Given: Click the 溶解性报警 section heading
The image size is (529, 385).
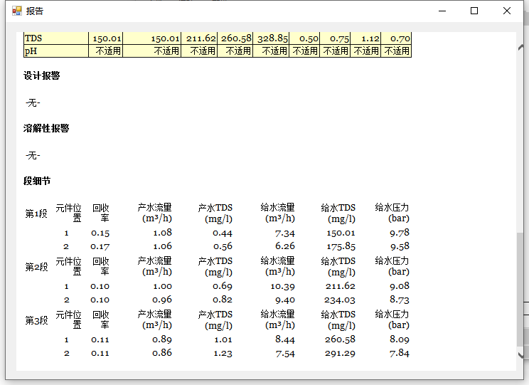Looking at the screenshot, I should [46, 129].
